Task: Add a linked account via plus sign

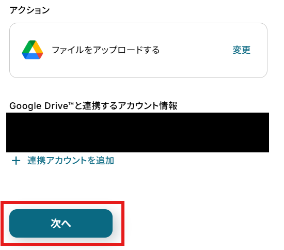Action: coord(16,161)
